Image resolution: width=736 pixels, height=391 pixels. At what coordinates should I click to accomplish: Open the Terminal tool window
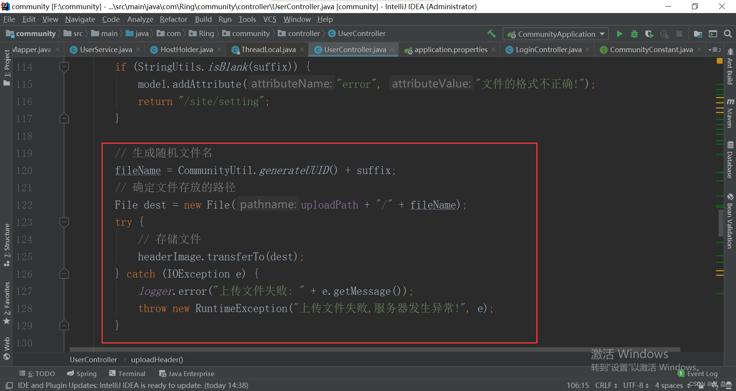click(x=127, y=373)
